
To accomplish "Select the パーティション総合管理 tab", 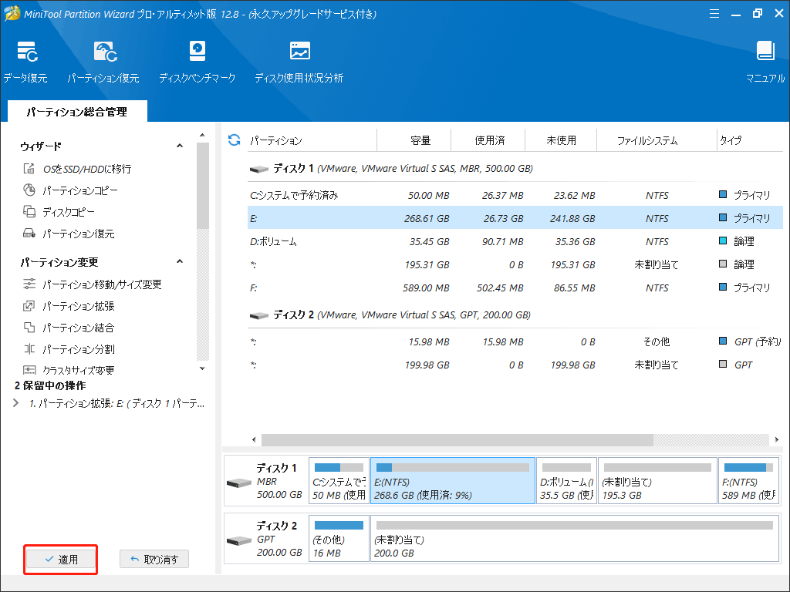I will (x=77, y=112).
